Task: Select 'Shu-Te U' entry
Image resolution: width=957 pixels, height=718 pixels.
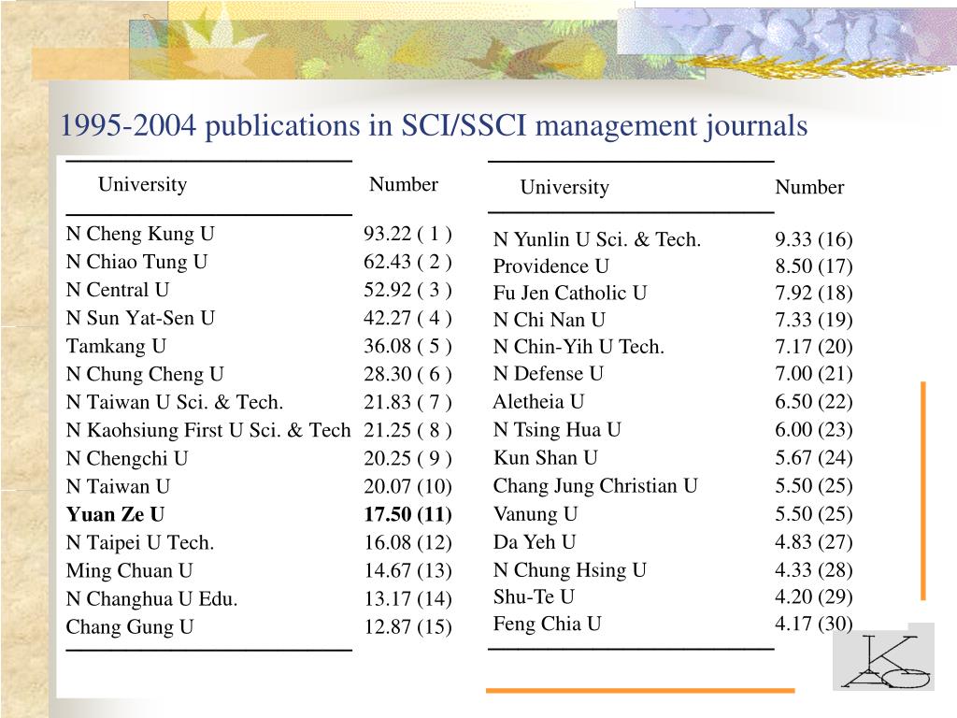Action: 534,597
